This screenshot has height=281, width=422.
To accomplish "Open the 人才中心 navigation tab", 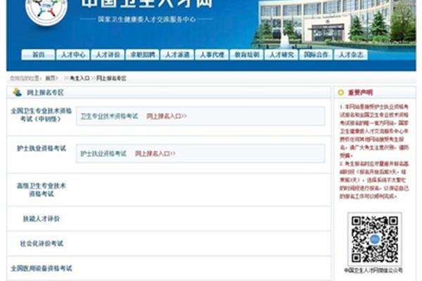I will 73,55.
